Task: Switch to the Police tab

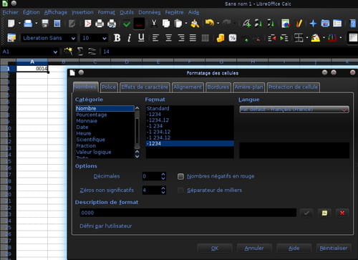Action: pos(109,87)
